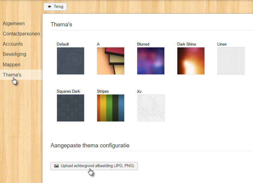Click the Default label text
Viewport: 253px width, 183px height.
[63, 44]
